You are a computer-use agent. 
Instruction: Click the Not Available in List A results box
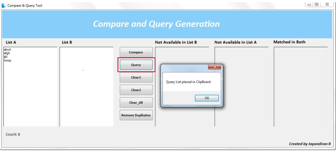pos(241,87)
